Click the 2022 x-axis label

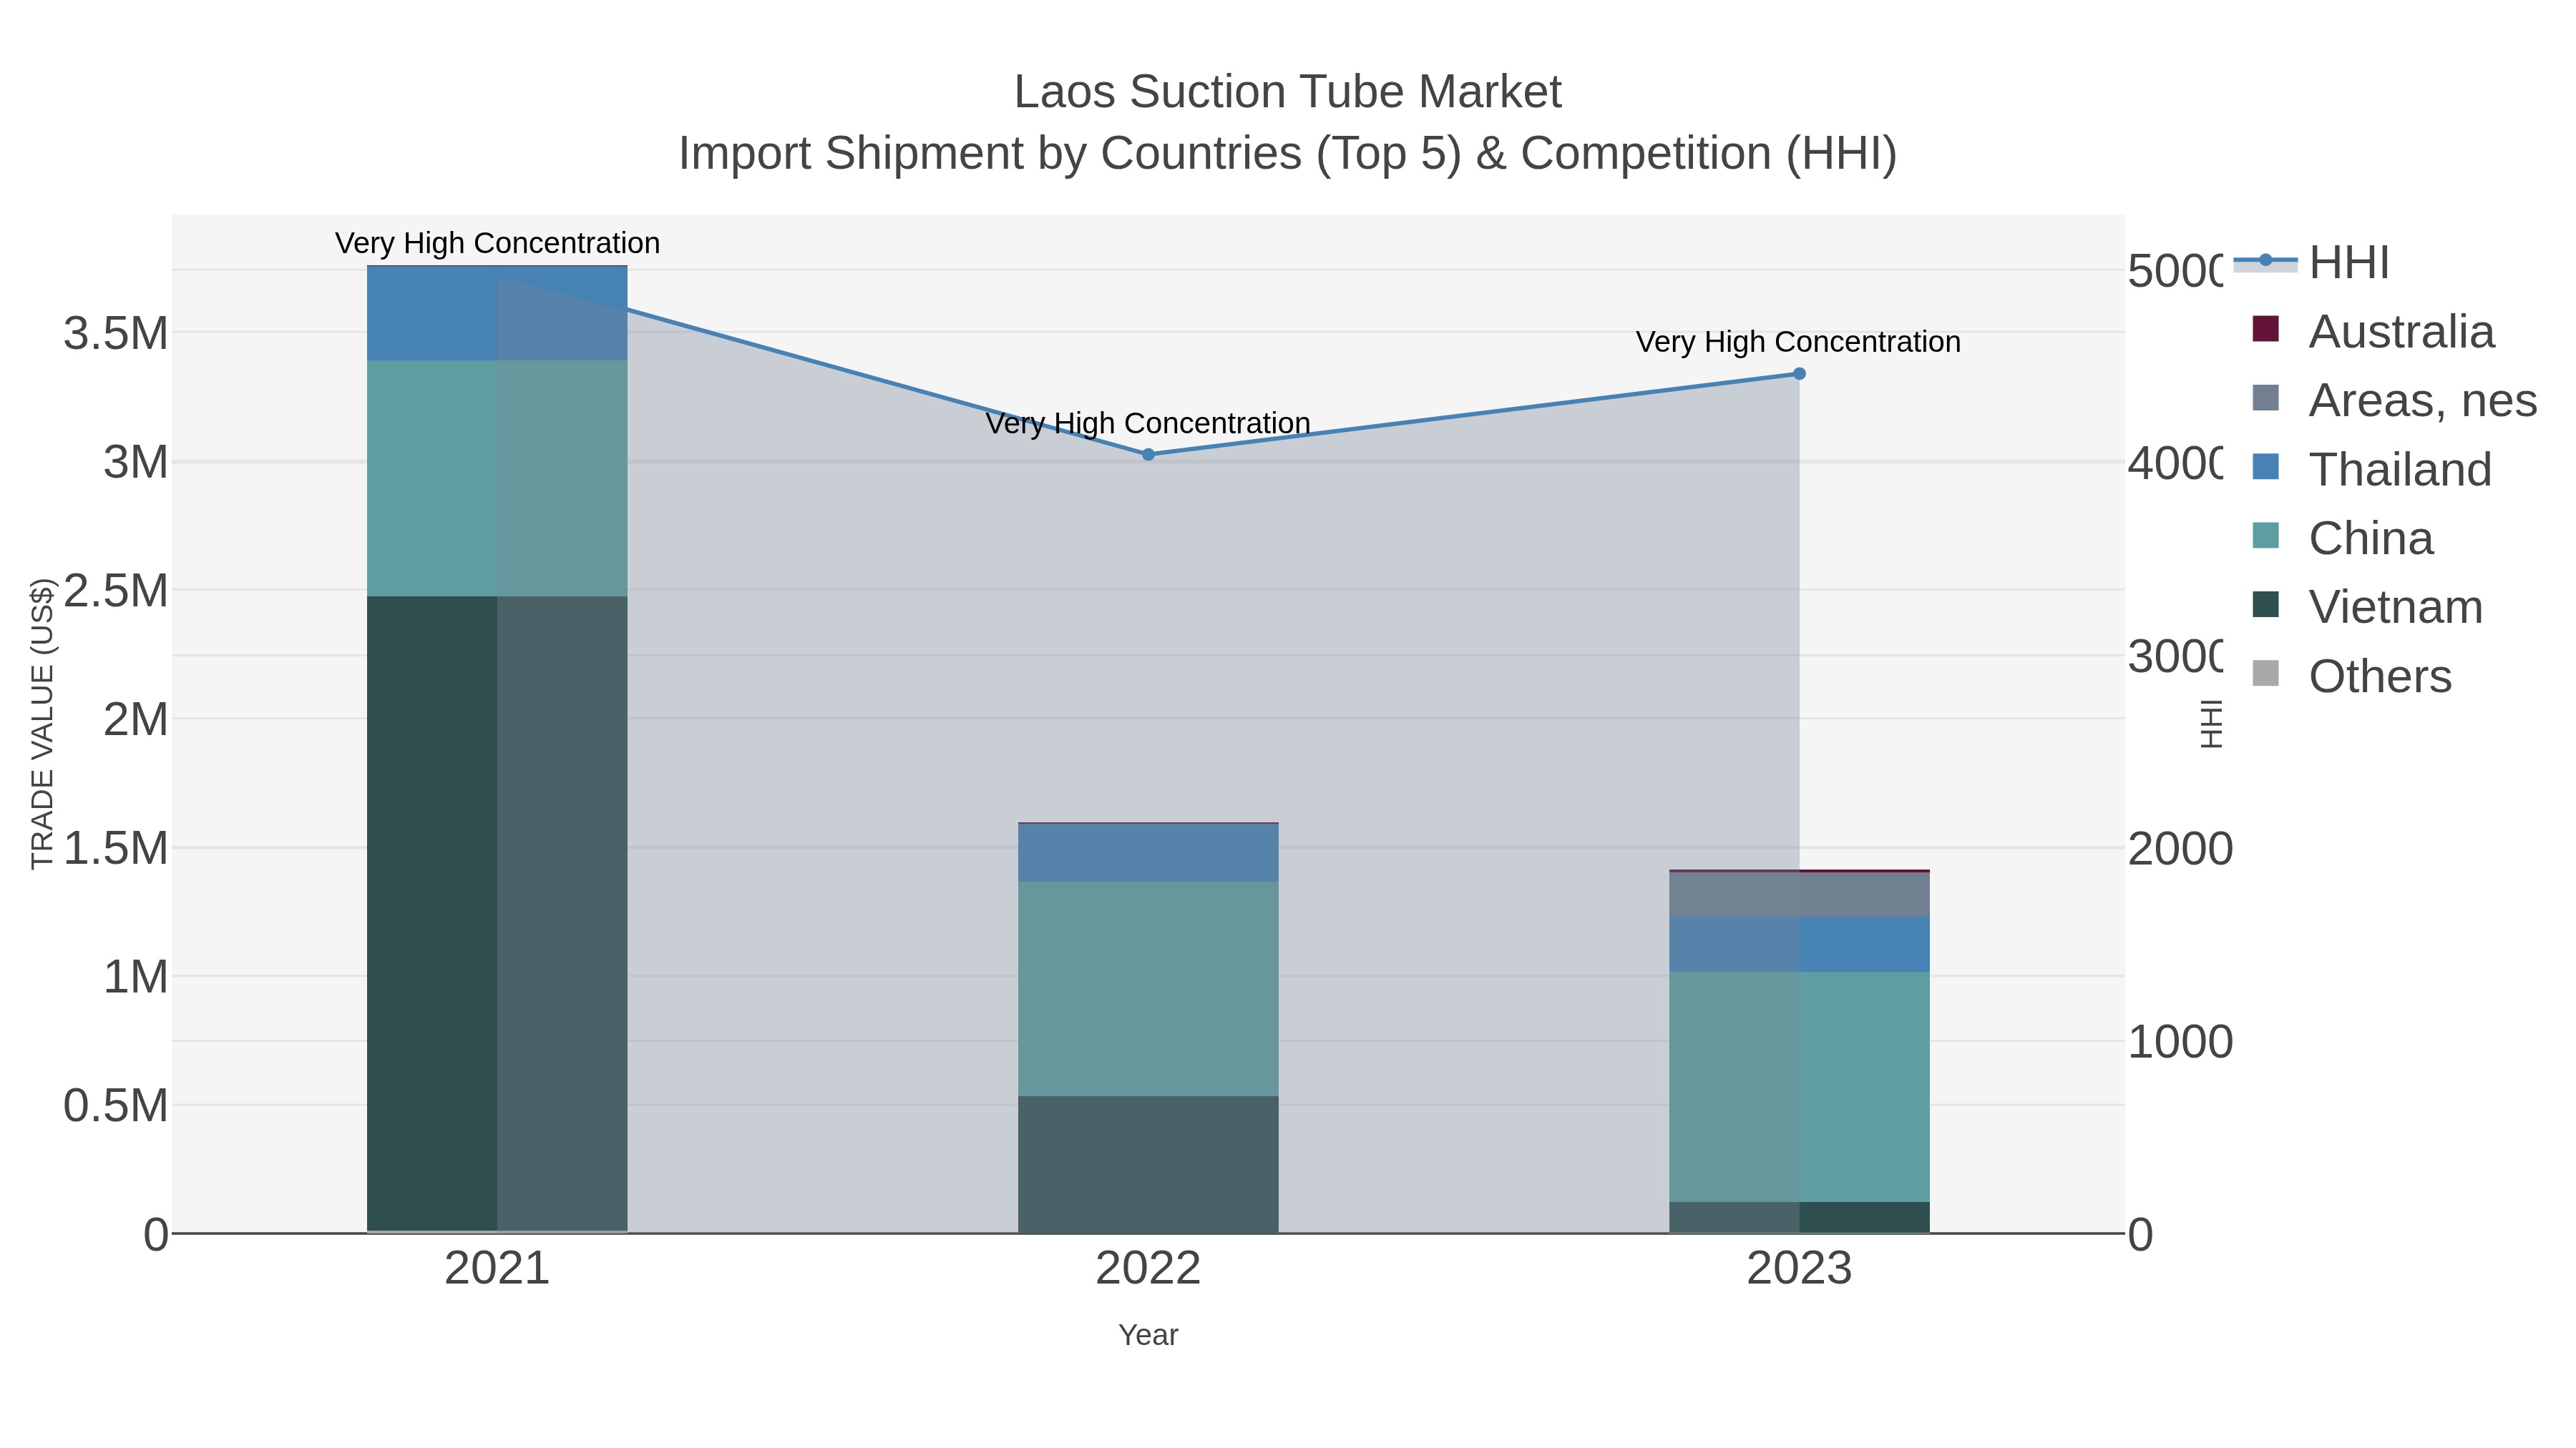tap(1148, 1269)
